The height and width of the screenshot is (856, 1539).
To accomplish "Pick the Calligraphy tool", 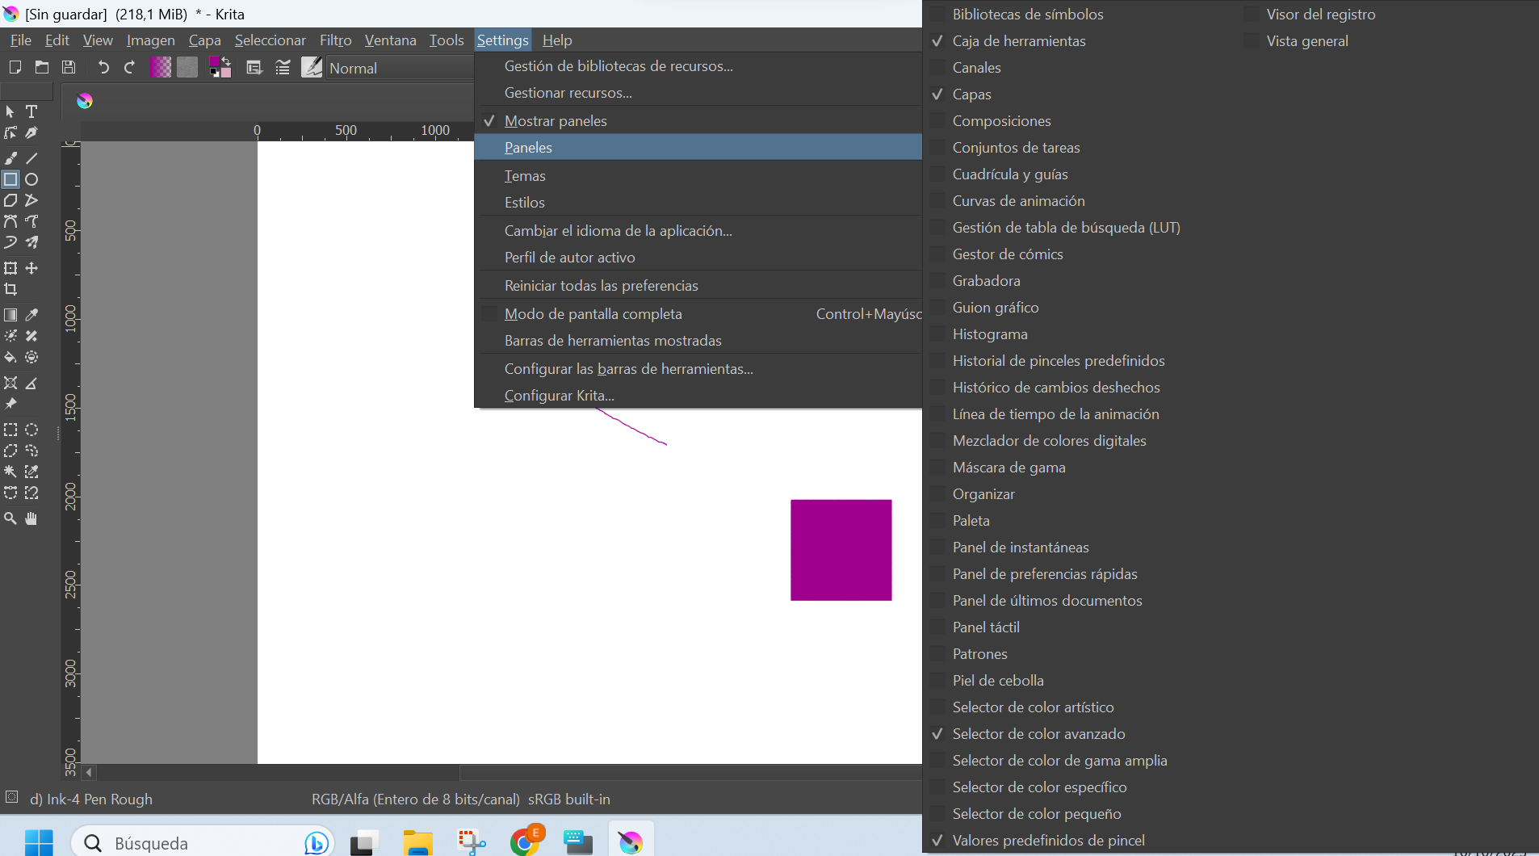I will coord(31,132).
